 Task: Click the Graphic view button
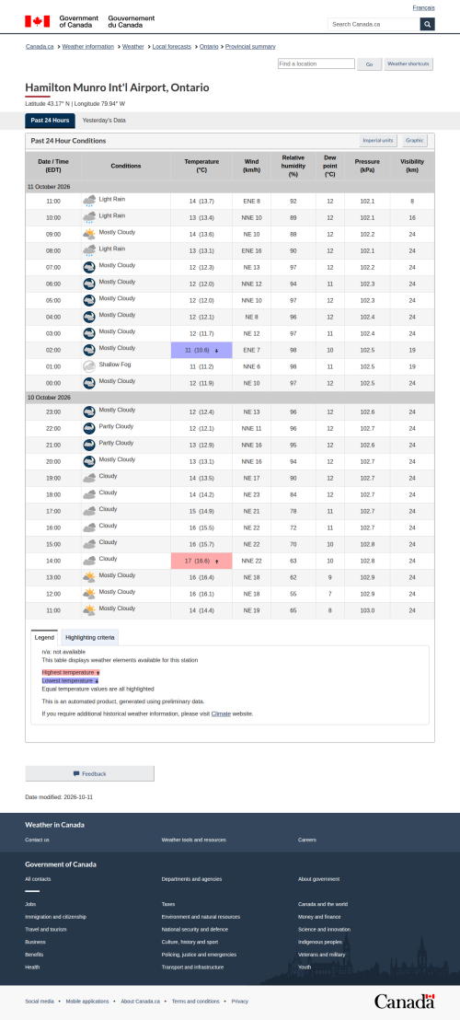click(x=415, y=141)
